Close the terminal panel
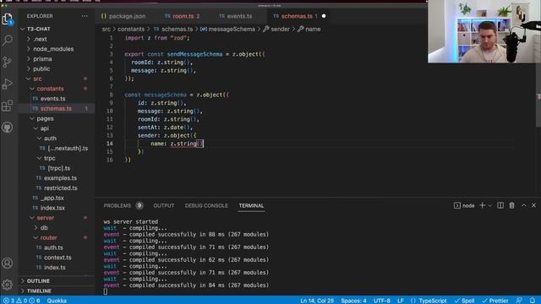541x304 pixels. coord(533,205)
